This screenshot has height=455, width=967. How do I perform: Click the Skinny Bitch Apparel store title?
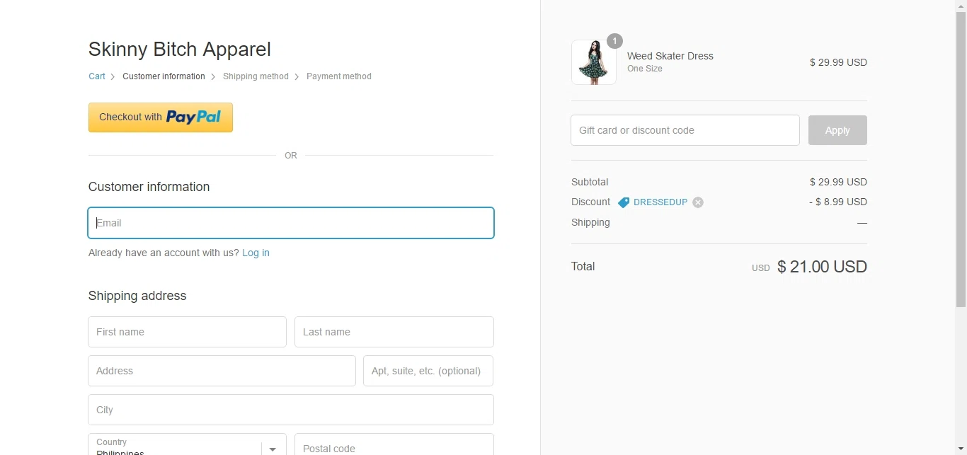[x=180, y=50]
